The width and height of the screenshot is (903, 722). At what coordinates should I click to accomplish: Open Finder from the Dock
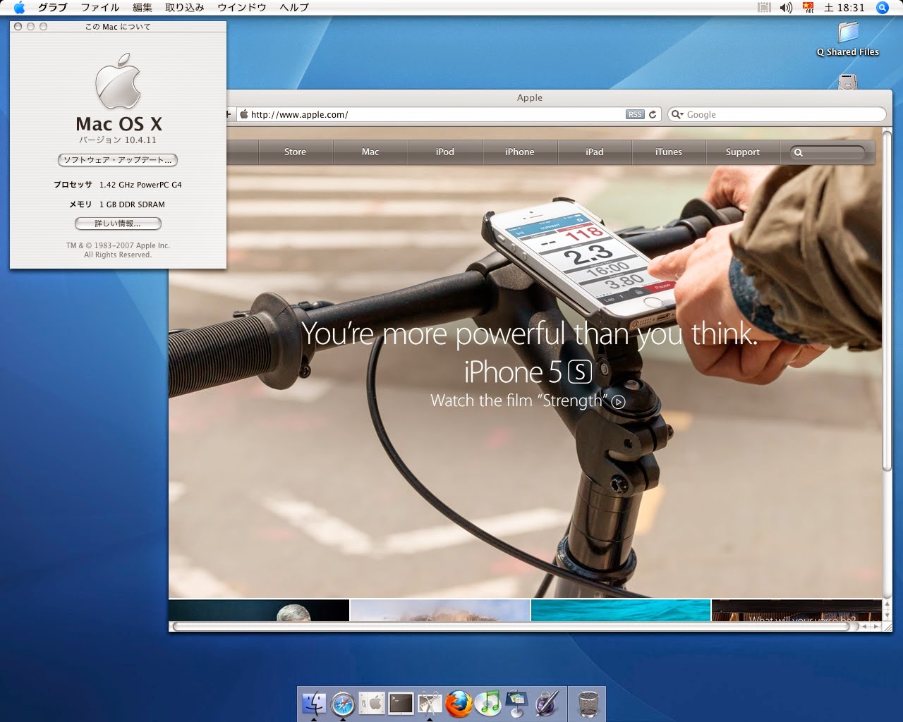(x=314, y=703)
